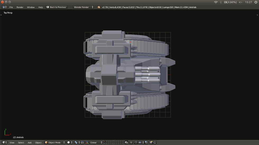Click the OpenGL render camera icon

coord(151,142)
